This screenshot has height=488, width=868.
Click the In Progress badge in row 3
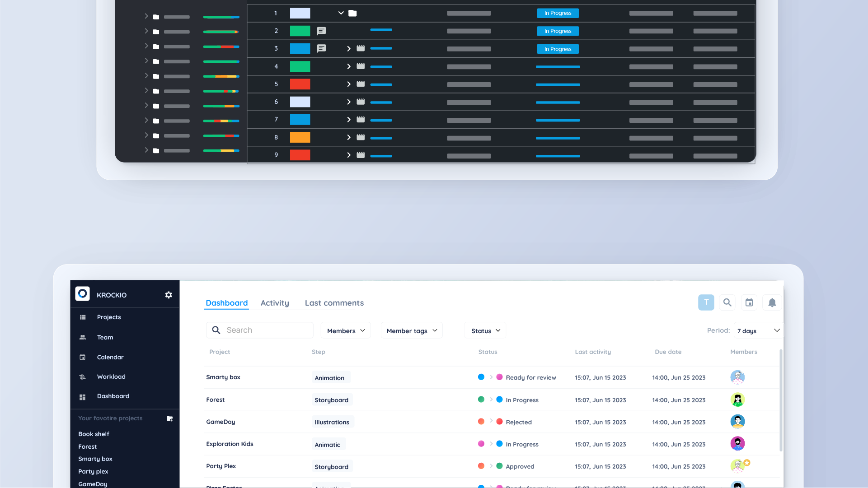point(558,49)
